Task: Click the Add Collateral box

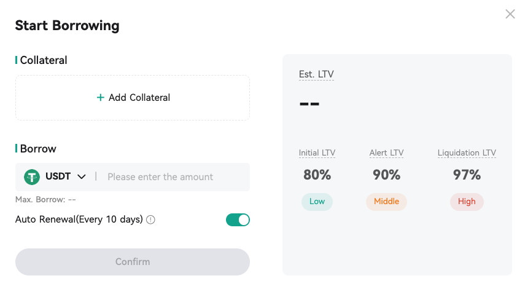Action: [x=133, y=98]
